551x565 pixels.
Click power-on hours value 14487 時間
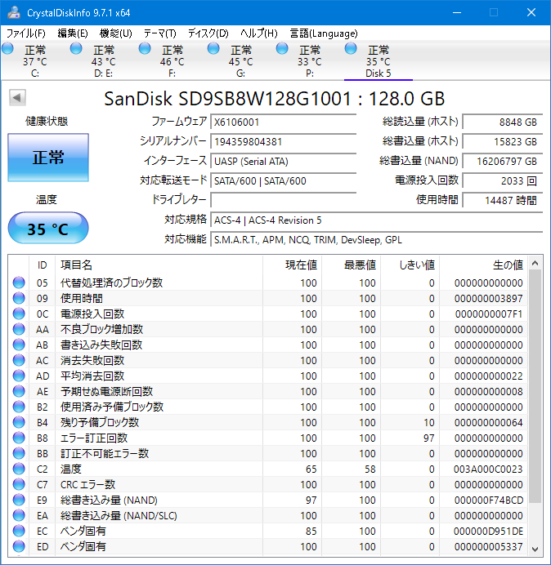tap(502, 200)
